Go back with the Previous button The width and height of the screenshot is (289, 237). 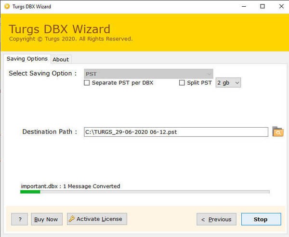pos(216,219)
